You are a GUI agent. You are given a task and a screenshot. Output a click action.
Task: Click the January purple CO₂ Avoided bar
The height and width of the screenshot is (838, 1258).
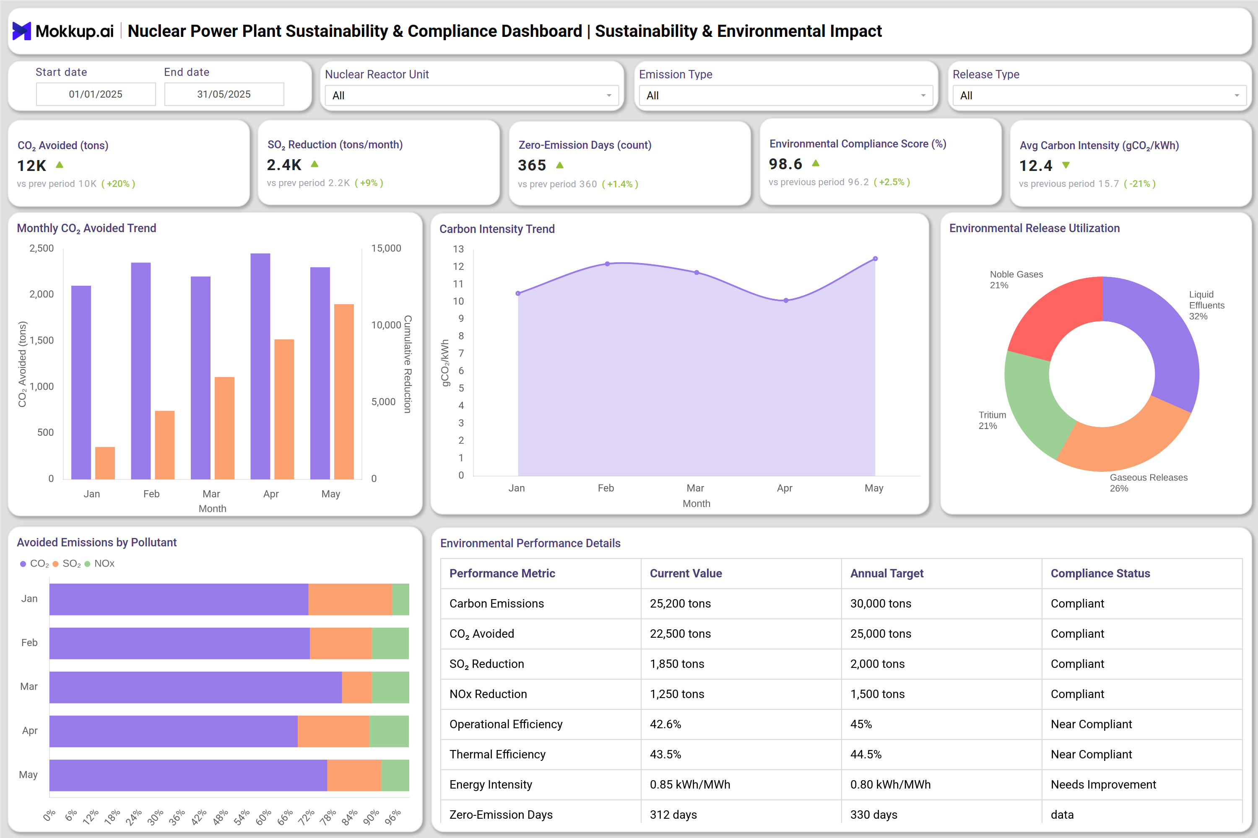pyautogui.click(x=81, y=383)
